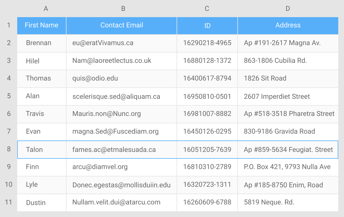This screenshot has height=217, width=344.
Task: Select column header C
Action: 207,9
